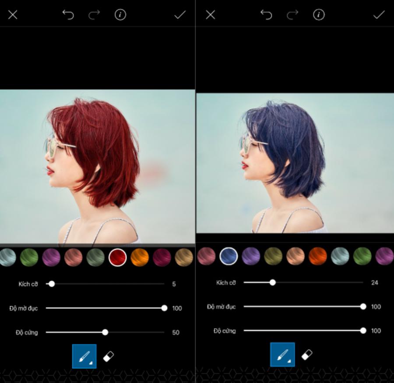394x383 pixels.
Task: Click the hardness value 50
Action: [176, 333]
